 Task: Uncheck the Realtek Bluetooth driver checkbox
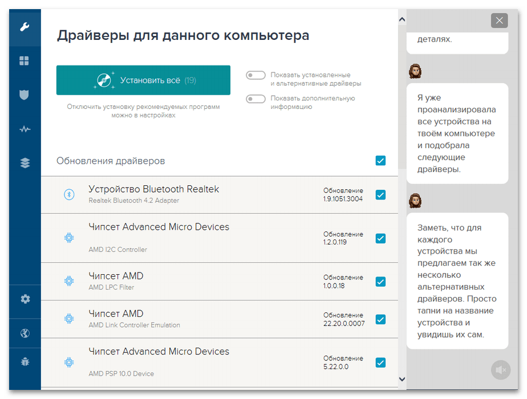tap(380, 195)
